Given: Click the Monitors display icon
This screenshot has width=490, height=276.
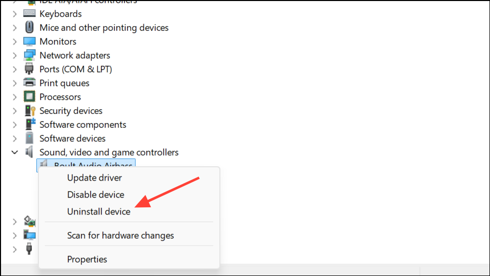Looking at the screenshot, I should pos(29,42).
